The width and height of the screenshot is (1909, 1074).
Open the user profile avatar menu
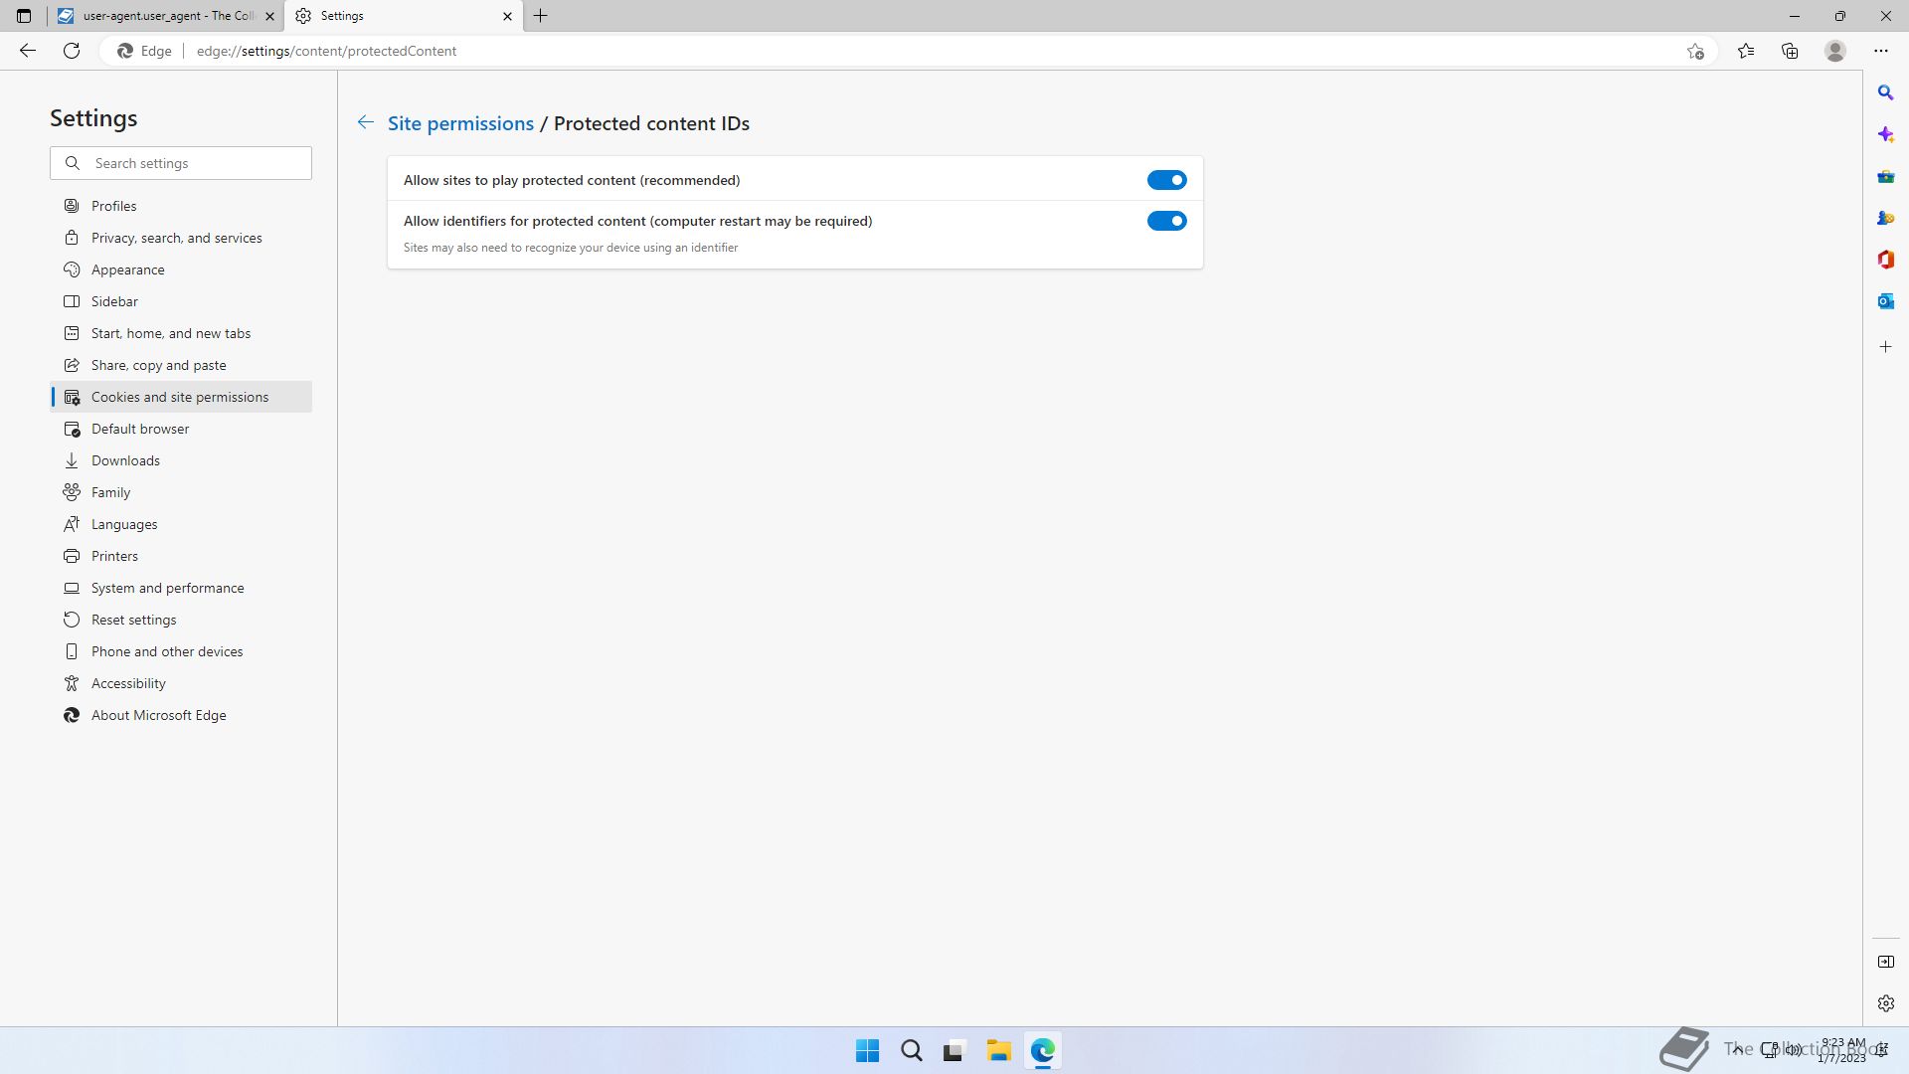pos(1835,51)
